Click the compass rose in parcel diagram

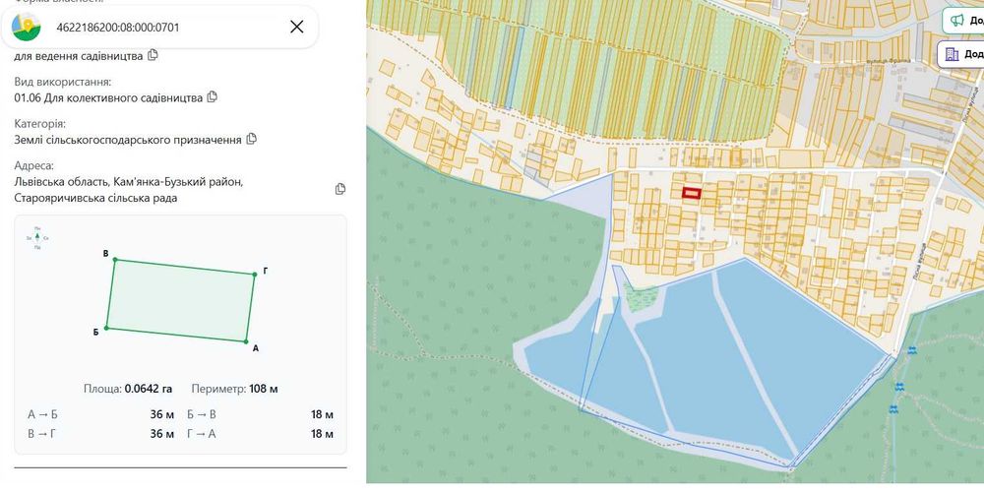(x=37, y=238)
